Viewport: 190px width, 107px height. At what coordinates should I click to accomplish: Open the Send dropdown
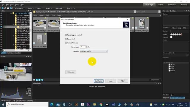point(69,8)
